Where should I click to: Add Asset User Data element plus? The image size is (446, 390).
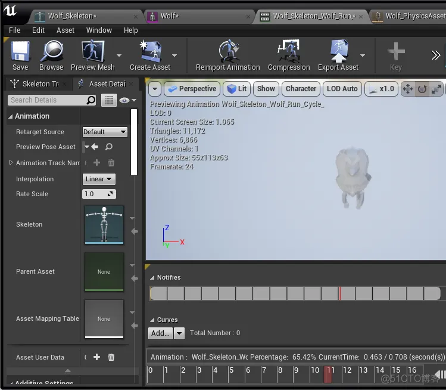pyautogui.click(x=96, y=357)
